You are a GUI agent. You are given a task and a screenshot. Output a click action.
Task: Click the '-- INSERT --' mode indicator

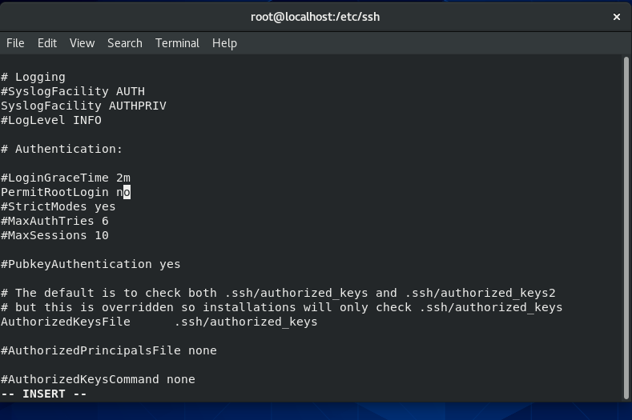pyautogui.click(x=44, y=394)
